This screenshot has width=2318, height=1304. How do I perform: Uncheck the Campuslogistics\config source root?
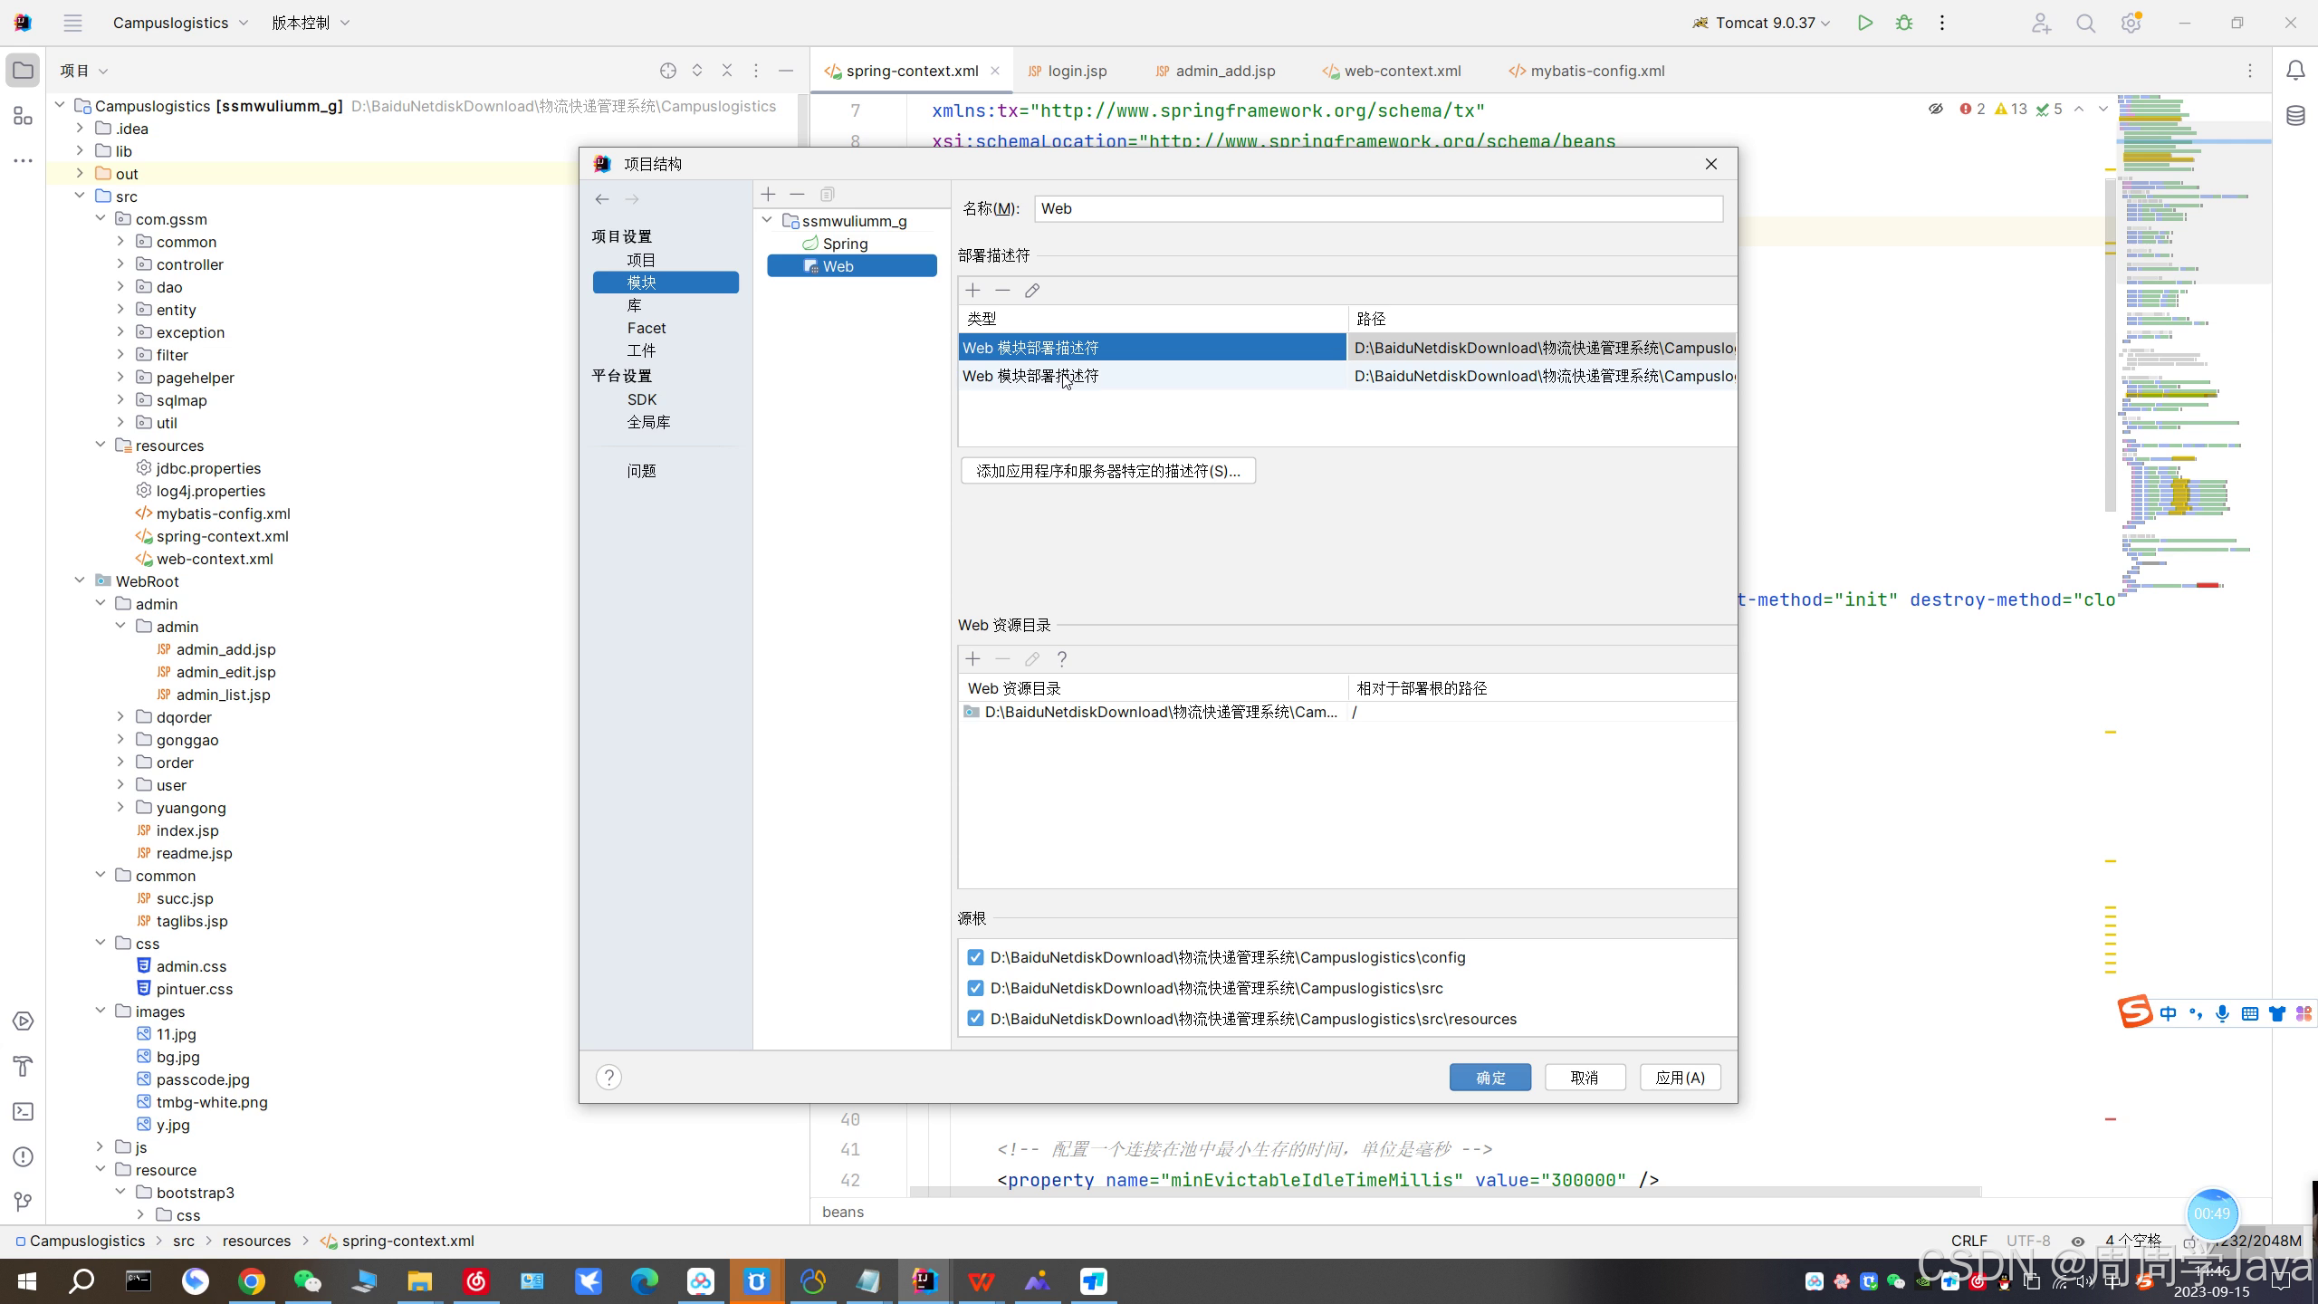(x=975, y=957)
